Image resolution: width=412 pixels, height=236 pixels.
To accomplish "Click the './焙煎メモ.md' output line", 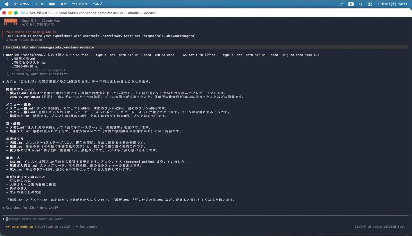I will [23, 59].
